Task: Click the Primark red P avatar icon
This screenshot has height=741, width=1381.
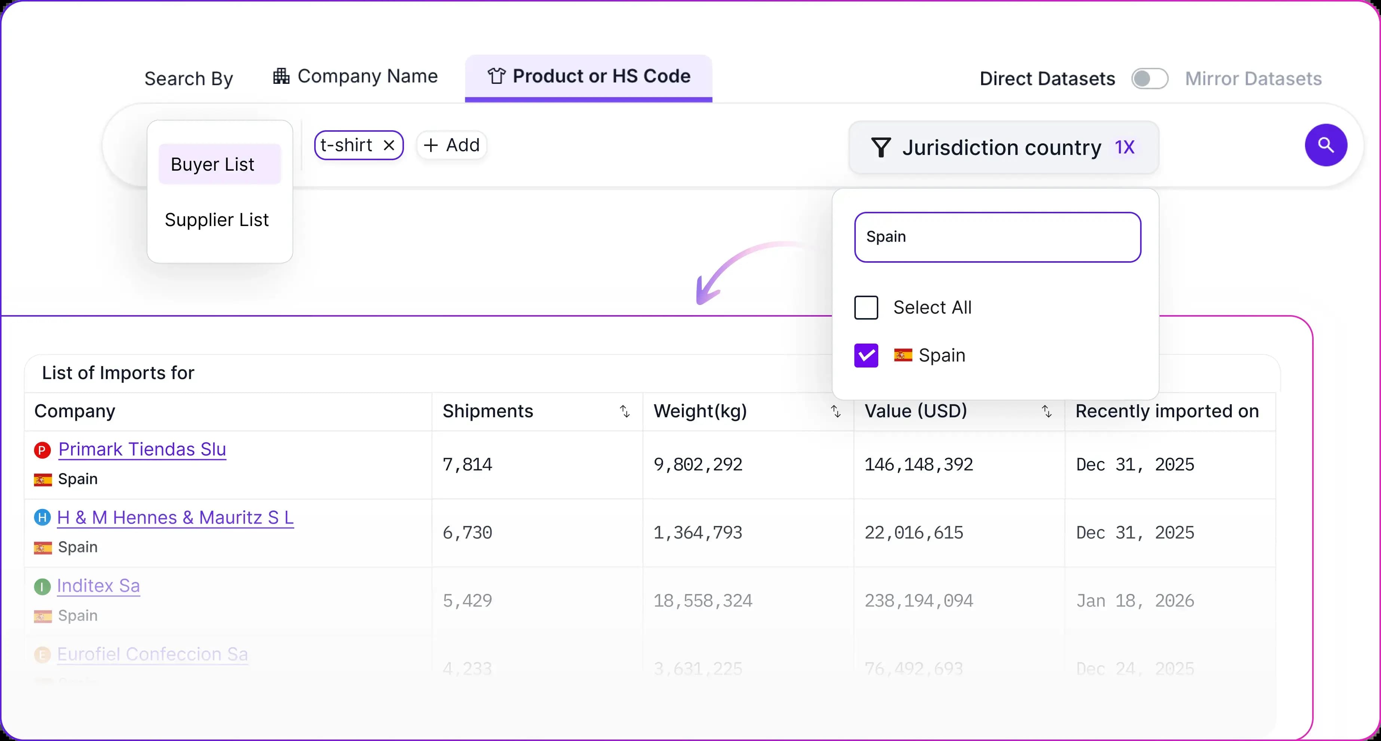Action: click(x=42, y=449)
